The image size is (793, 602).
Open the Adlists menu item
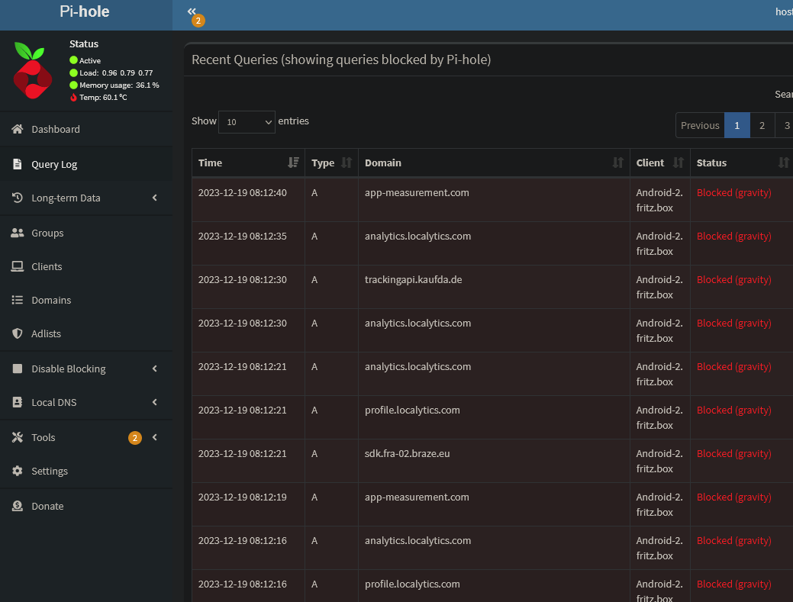(86, 333)
